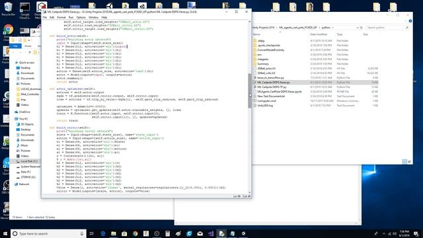Open the File tab in left Explorer window
The height and width of the screenshot is (238, 423).
click(x=15, y=46)
